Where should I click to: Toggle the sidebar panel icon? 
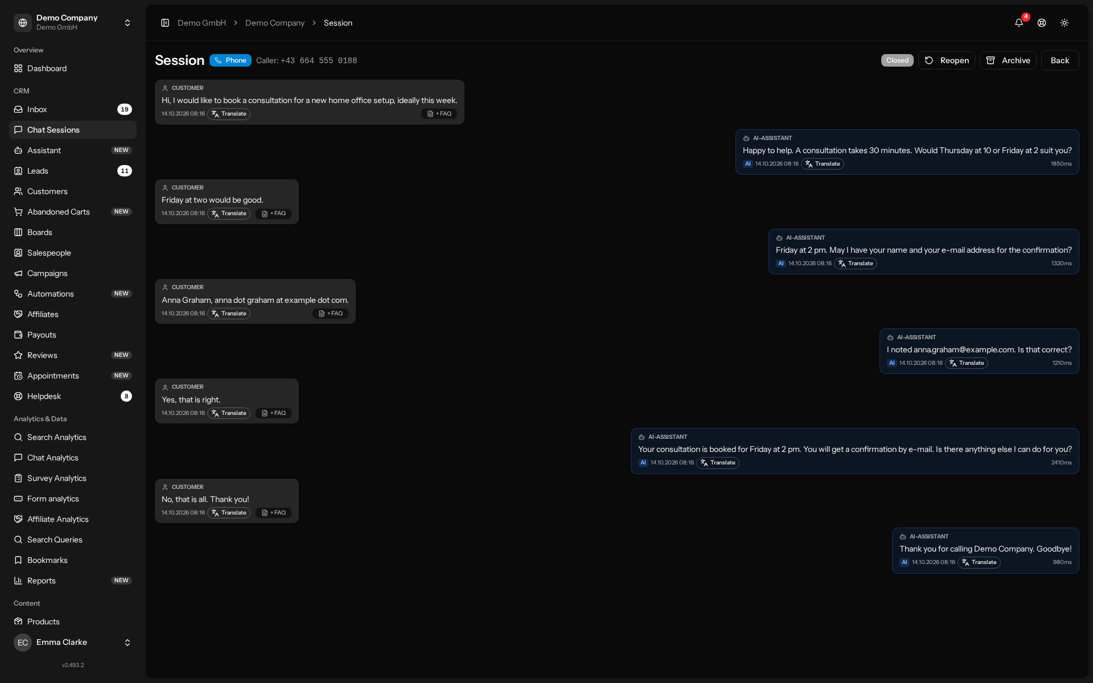165,23
